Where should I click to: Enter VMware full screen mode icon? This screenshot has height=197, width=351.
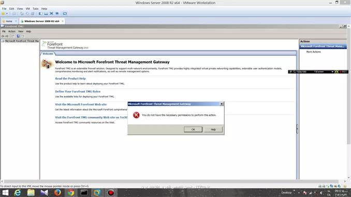[x=51, y=13]
